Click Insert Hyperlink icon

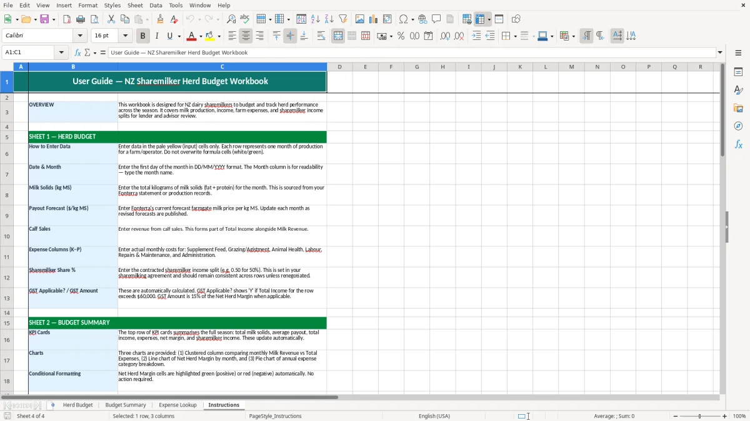[x=422, y=19]
